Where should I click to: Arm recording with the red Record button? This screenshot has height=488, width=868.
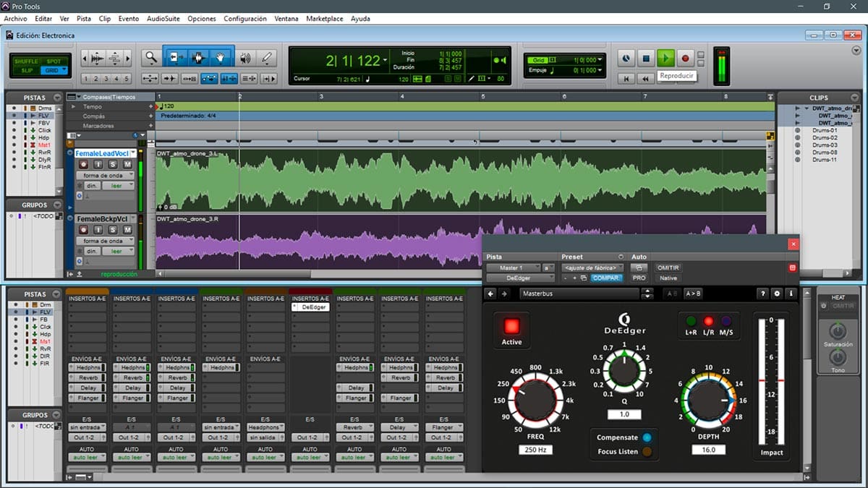[686, 58]
